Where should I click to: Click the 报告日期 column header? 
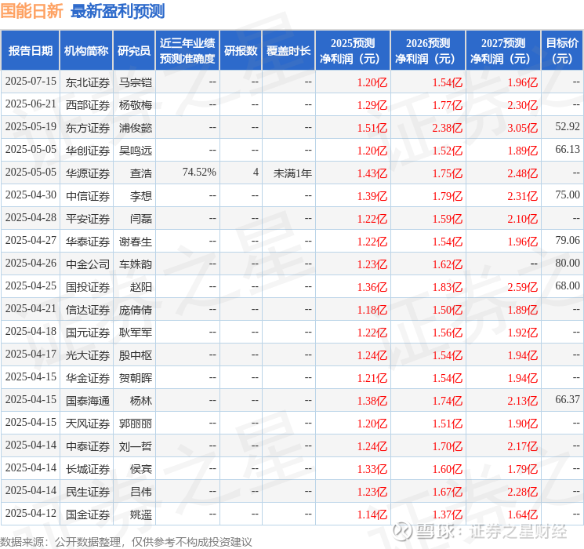click(30, 51)
